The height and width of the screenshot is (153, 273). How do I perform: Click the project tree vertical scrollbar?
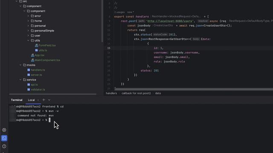coord(102,21)
